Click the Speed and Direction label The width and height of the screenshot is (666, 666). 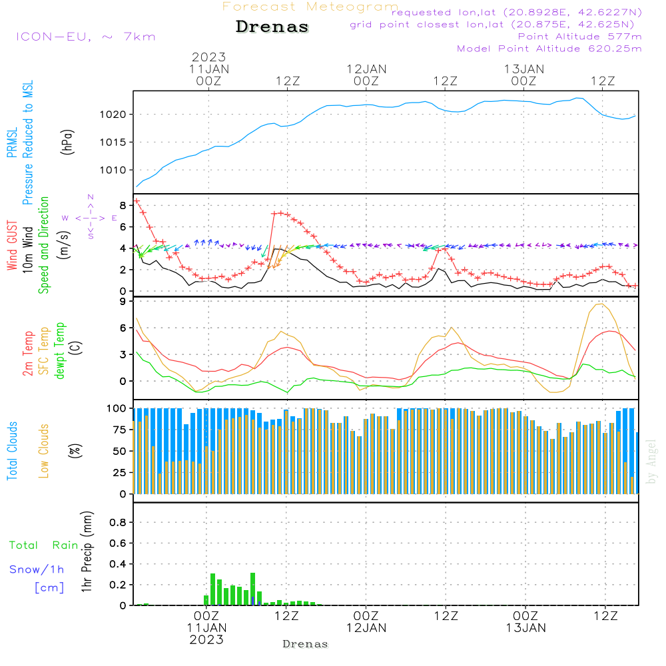(x=44, y=245)
